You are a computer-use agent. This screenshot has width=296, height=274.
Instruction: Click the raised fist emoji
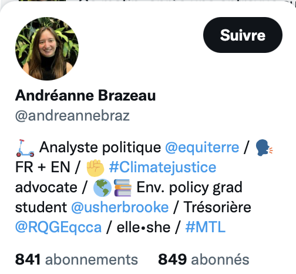95,168
